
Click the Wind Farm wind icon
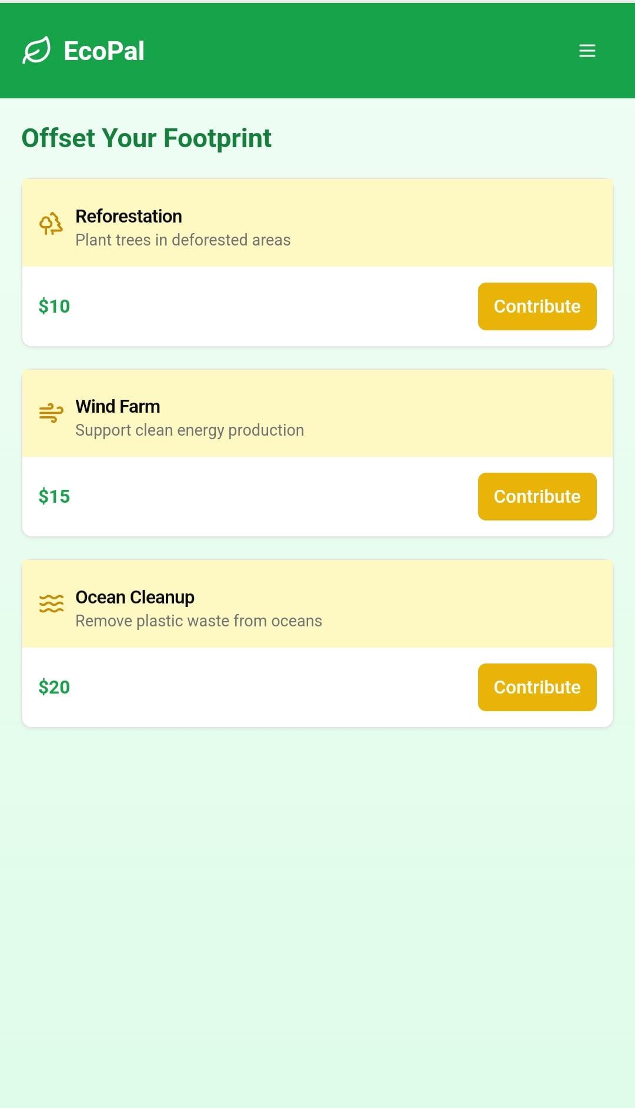51,413
